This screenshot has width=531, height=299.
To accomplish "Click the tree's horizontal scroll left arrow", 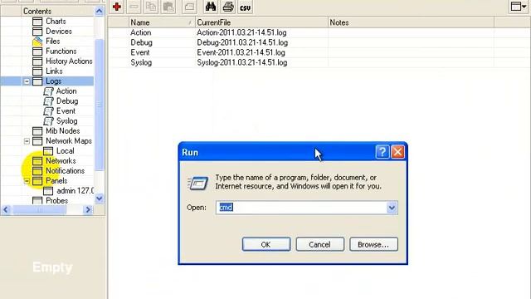I will (6, 210).
